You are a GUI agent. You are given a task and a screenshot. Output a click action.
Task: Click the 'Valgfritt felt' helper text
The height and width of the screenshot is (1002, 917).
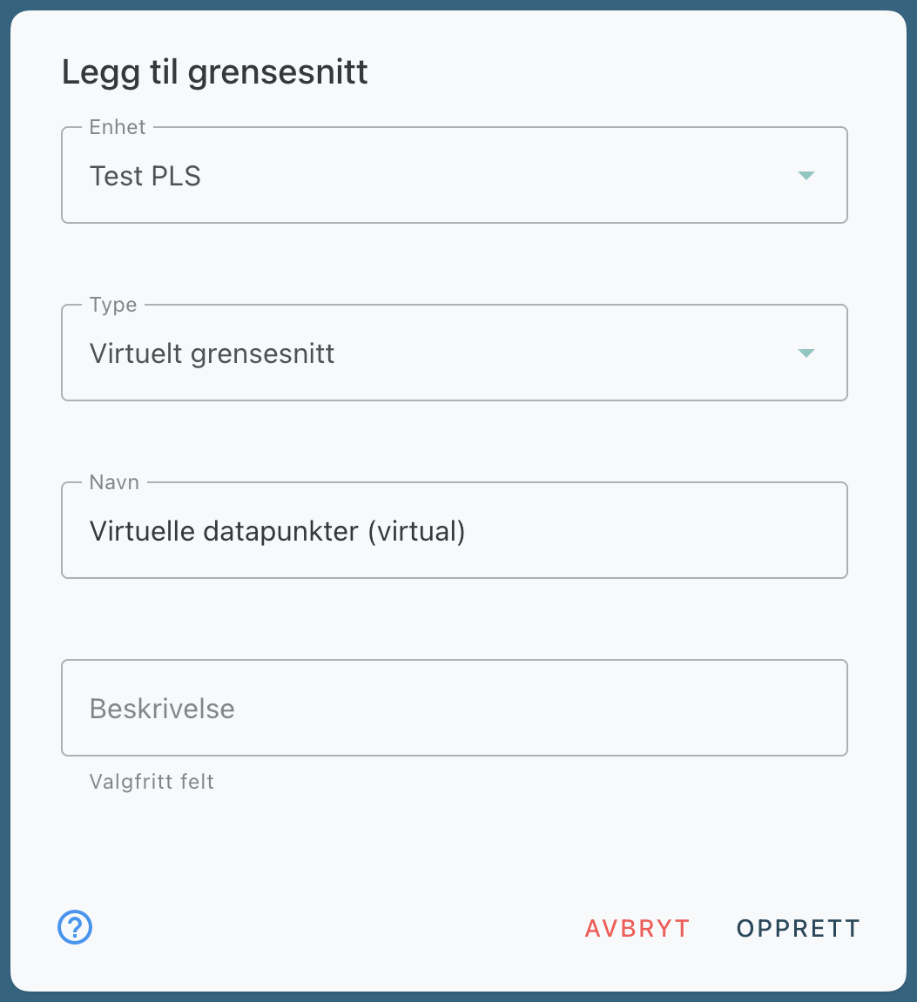(x=152, y=782)
